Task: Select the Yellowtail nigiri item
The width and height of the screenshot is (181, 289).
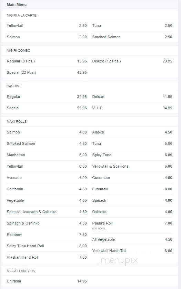Action: click(x=47, y=26)
